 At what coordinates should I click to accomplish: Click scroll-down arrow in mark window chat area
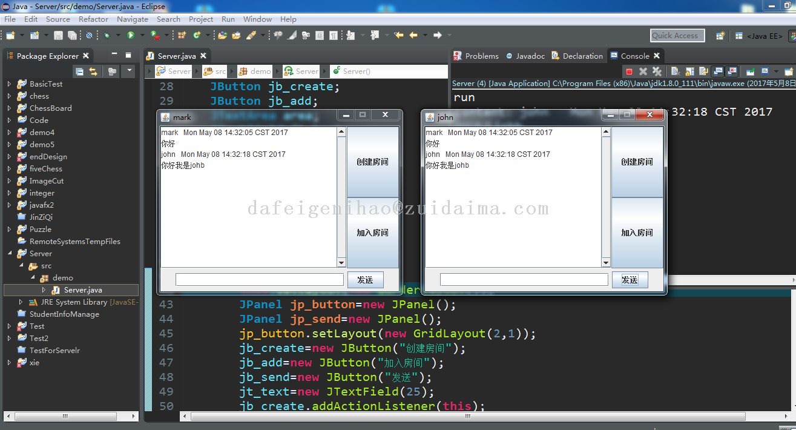[x=341, y=263]
